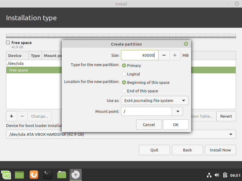Launch Firefox from the taskbar
This screenshot has height=181, width=242.
34,175
